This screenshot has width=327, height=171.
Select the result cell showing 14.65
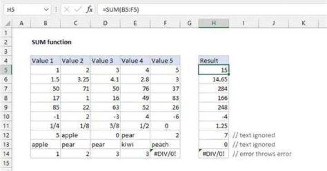tap(214, 79)
